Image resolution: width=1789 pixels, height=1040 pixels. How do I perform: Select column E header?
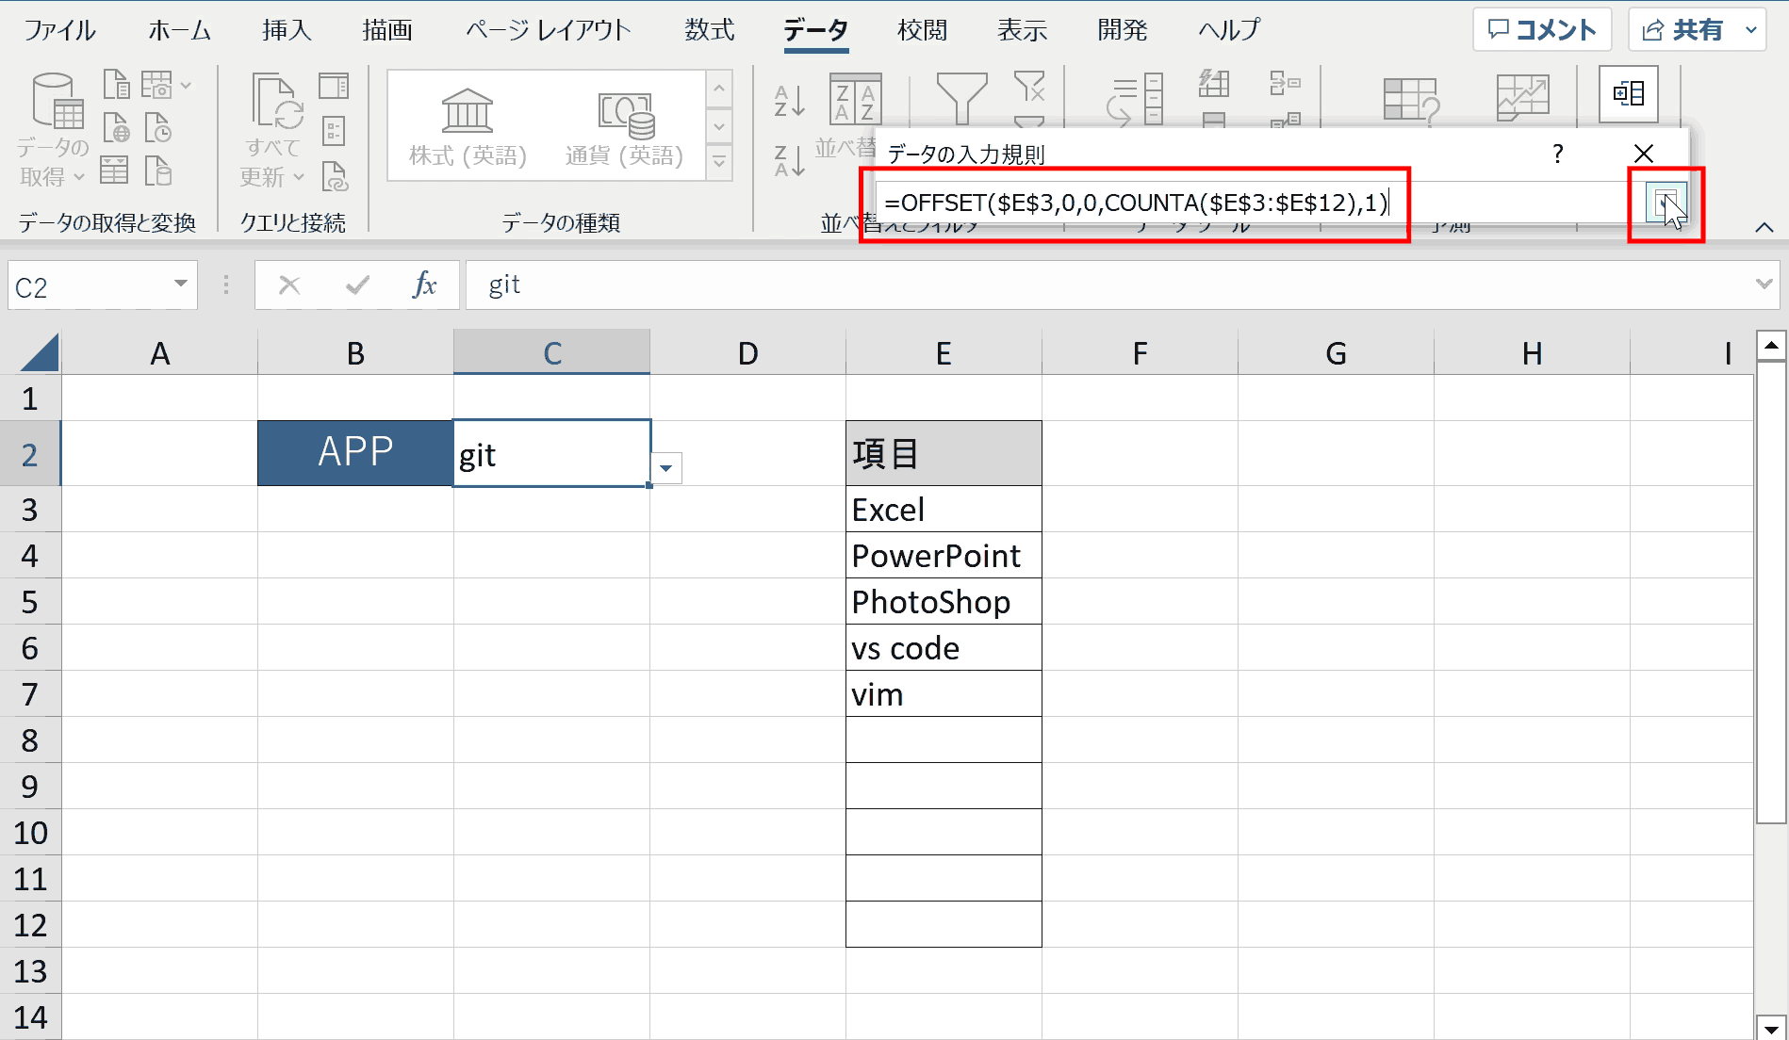(x=944, y=353)
